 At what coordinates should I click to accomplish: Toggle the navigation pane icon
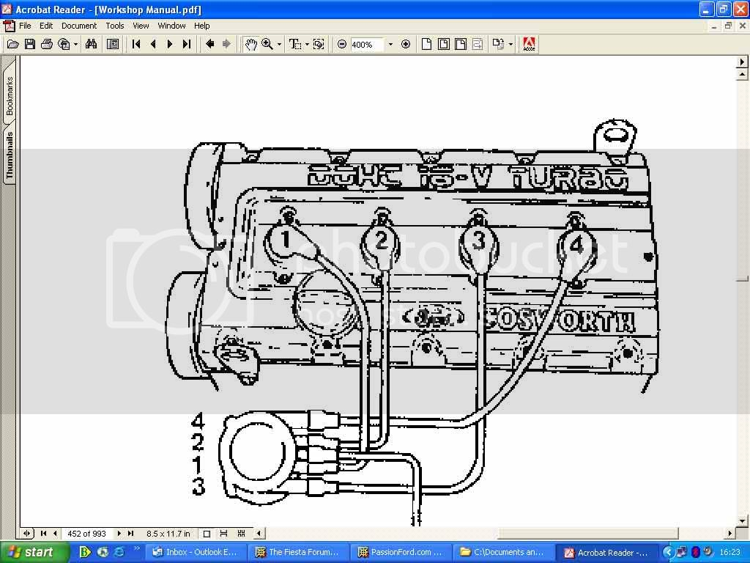tap(113, 44)
